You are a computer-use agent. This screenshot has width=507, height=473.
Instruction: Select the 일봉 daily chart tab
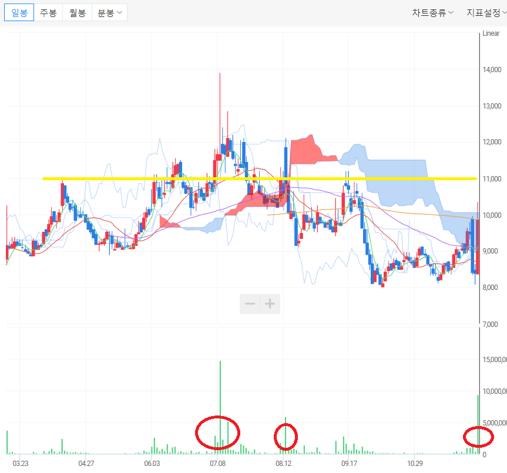19,12
